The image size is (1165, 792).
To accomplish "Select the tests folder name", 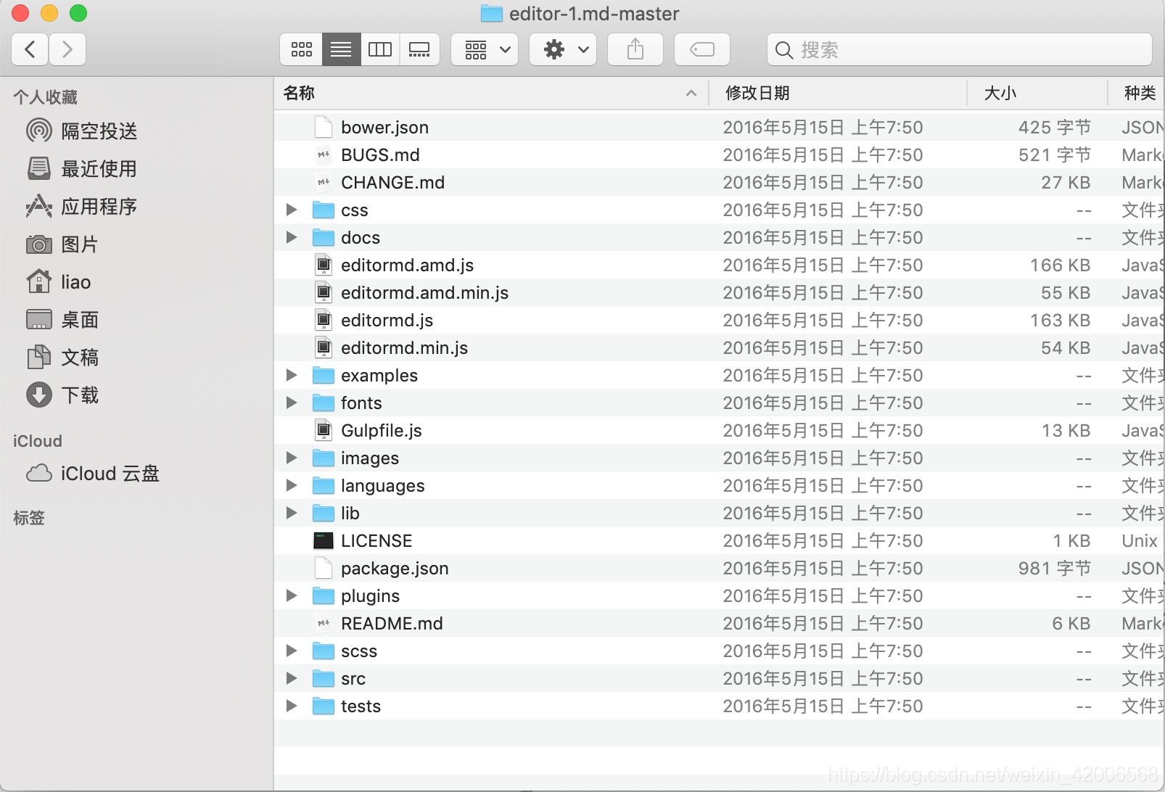I will 361,706.
